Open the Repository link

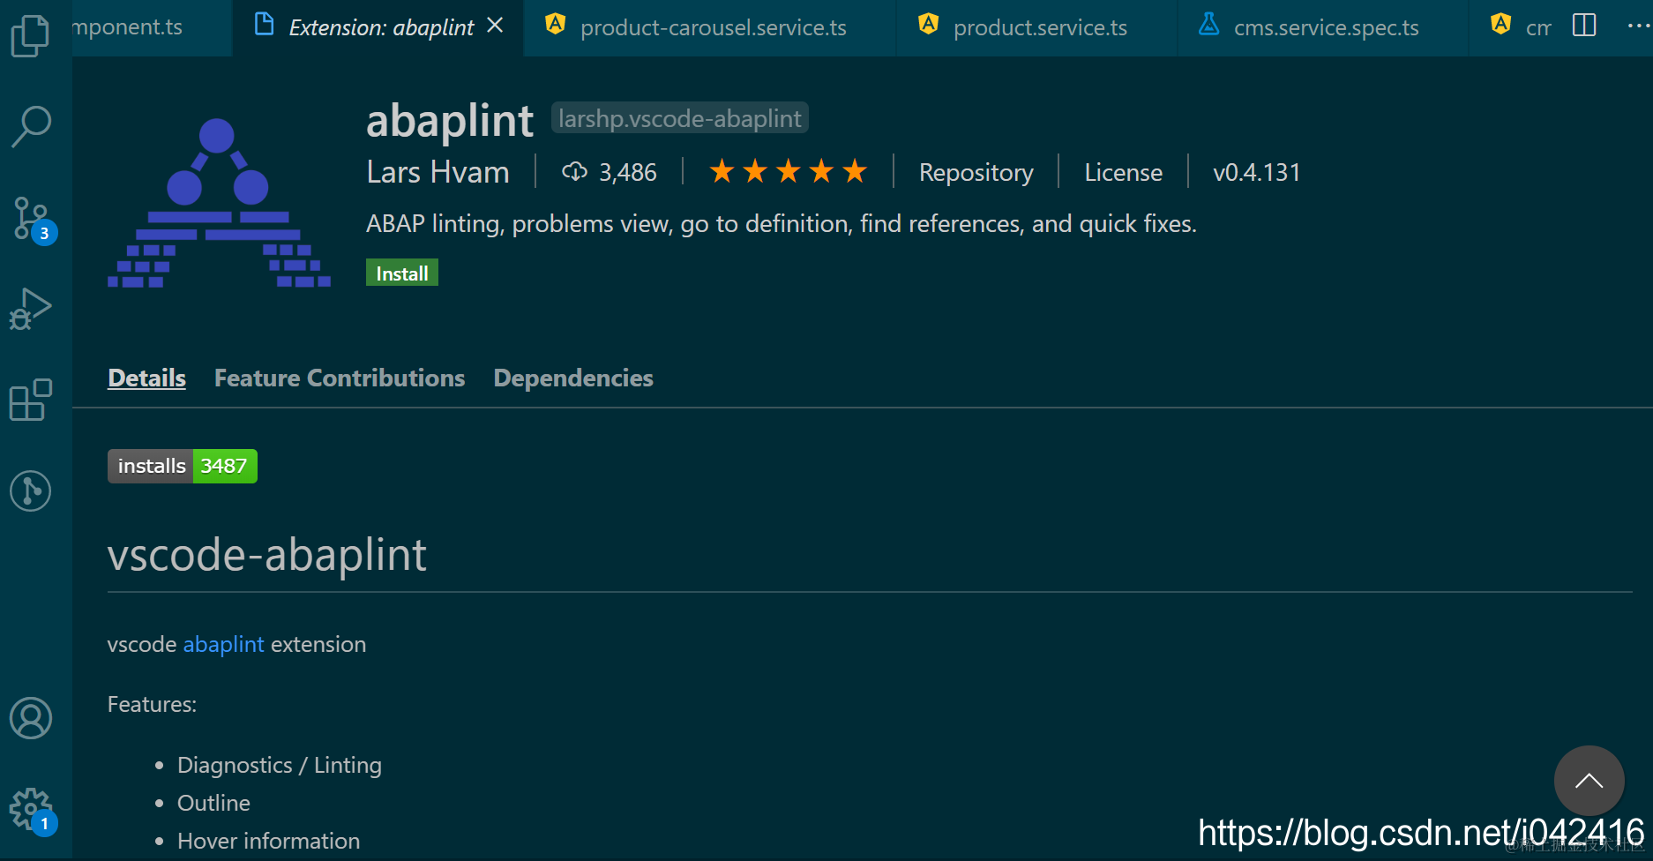(976, 172)
